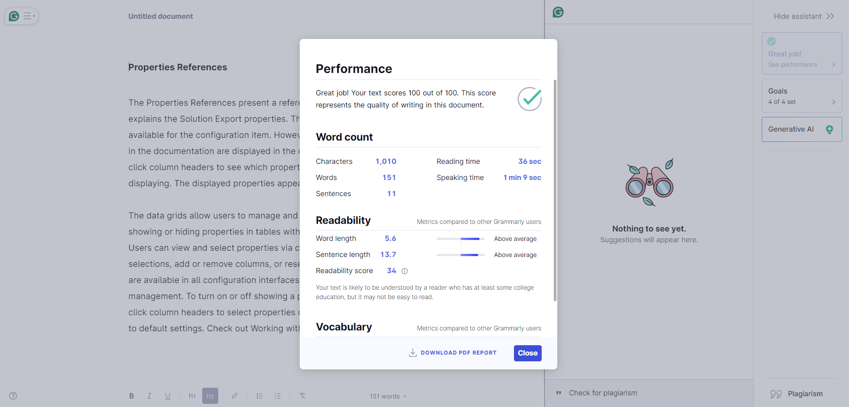Apply bulleted list formatting
849x407 pixels.
(x=278, y=396)
